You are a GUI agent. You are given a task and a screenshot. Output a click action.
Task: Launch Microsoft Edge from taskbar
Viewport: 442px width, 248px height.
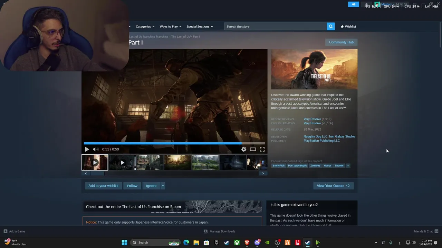186,242
